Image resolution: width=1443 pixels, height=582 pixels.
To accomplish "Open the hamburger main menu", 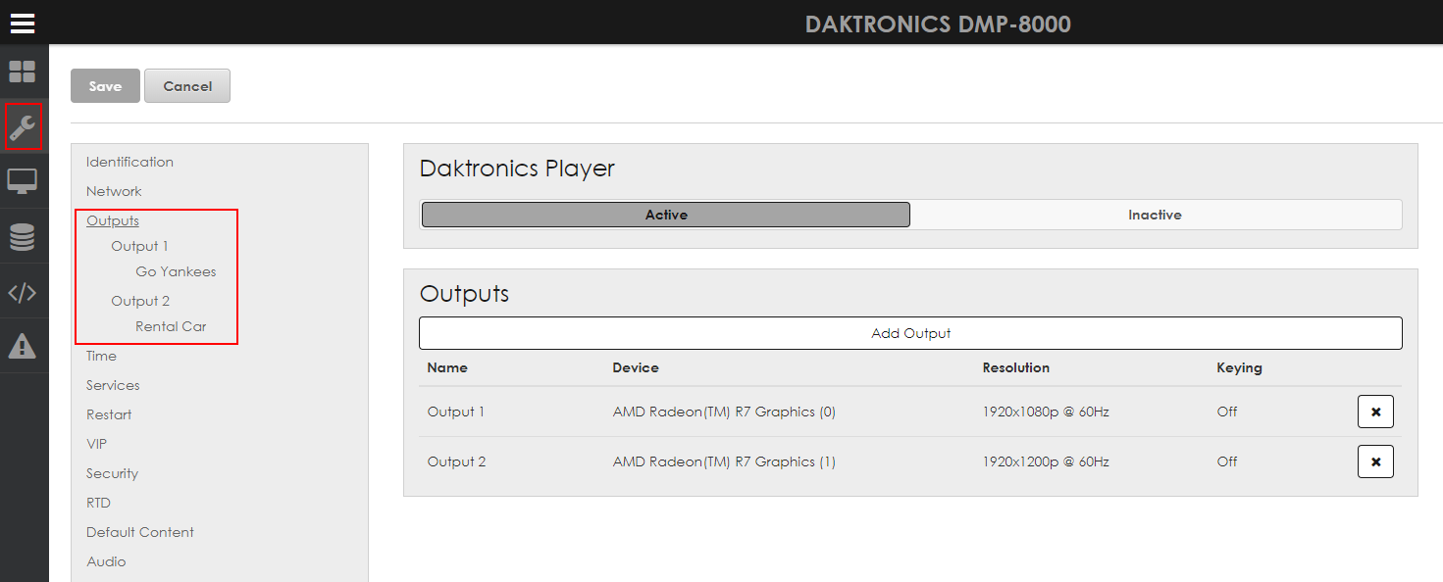I will [x=23, y=23].
